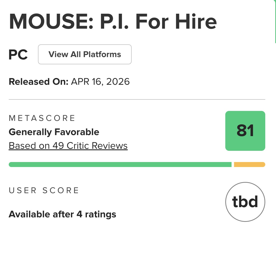Click the word Hire in the heading
The image size is (276, 254).
[196, 22]
